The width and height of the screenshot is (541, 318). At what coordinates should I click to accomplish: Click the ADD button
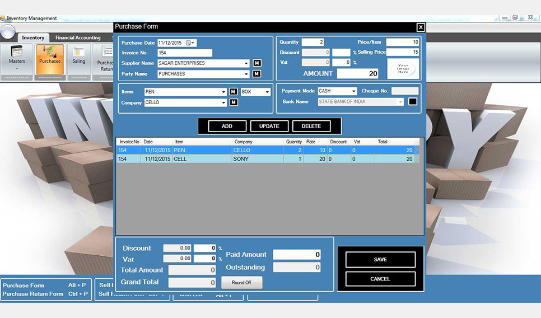pos(227,126)
